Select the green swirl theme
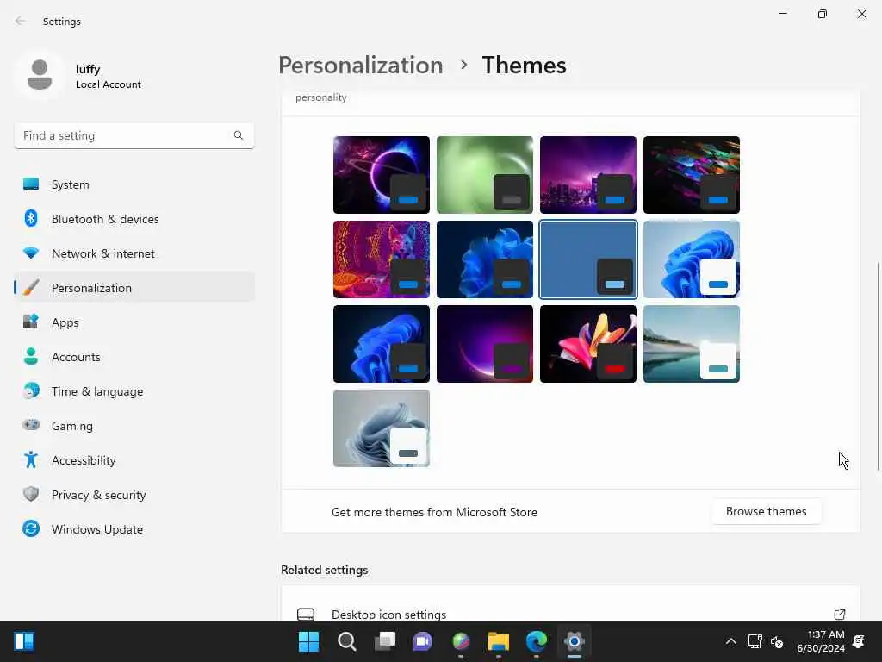The width and height of the screenshot is (882, 662). pyautogui.click(x=484, y=174)
